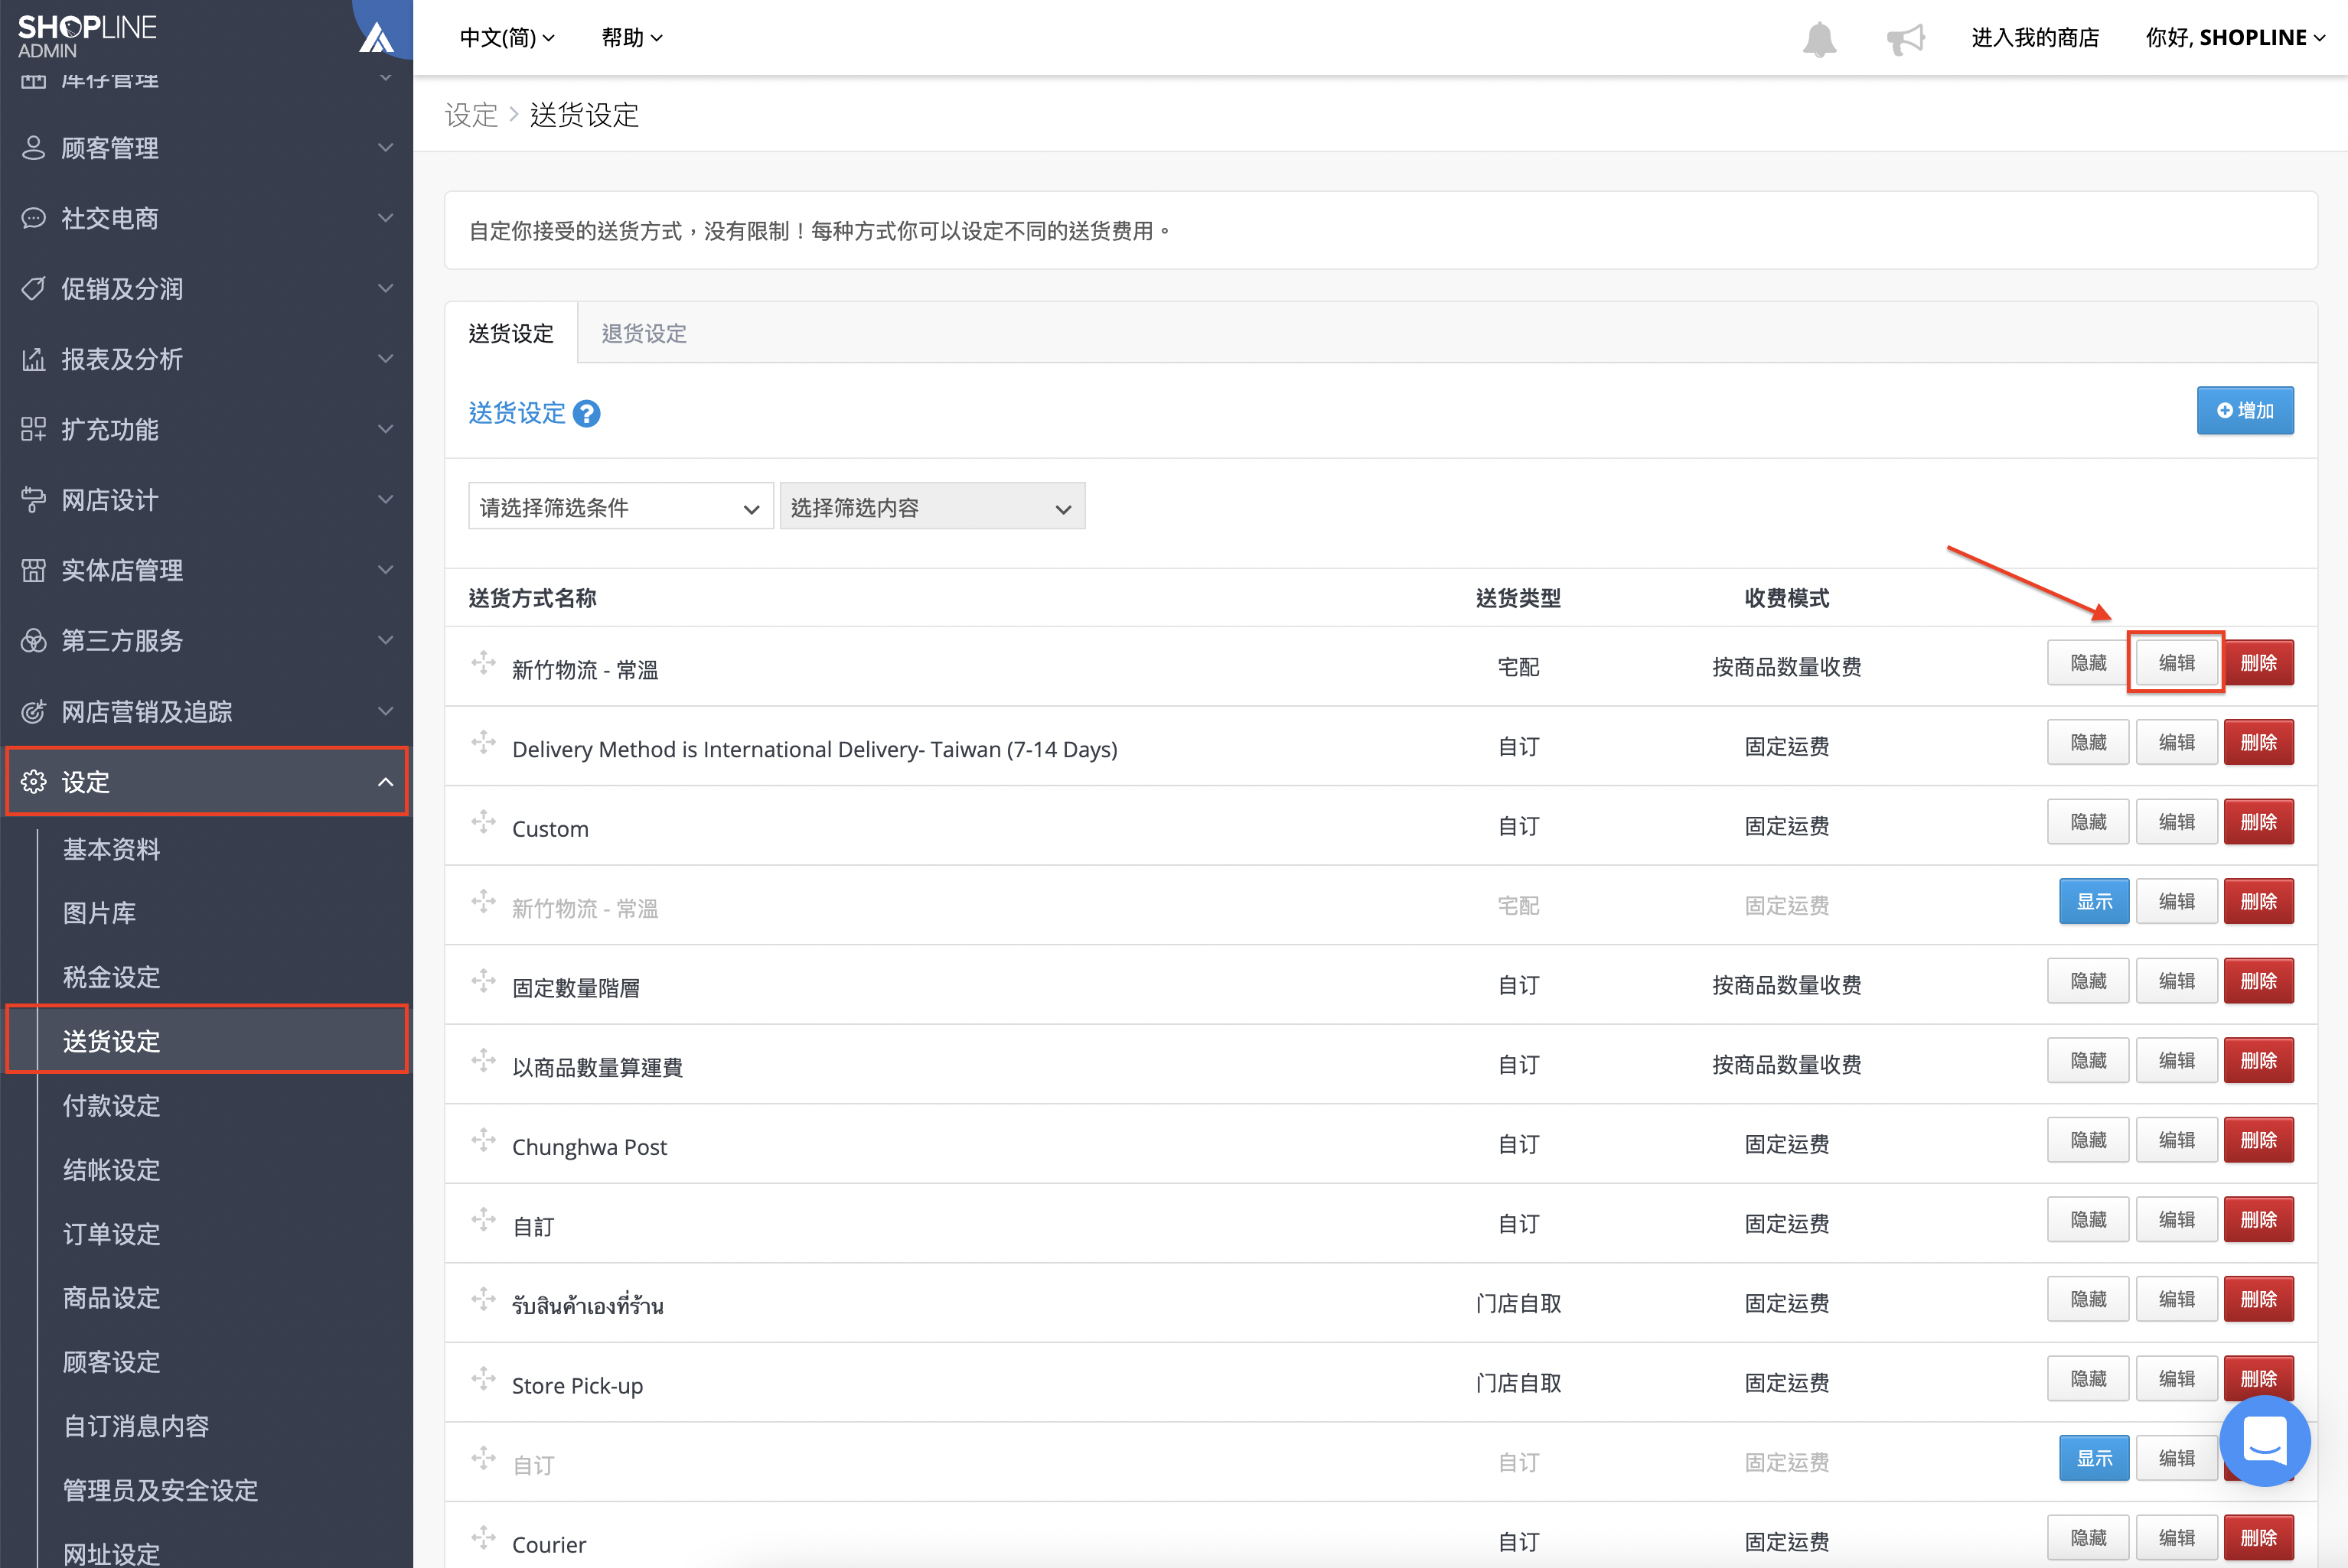2348x1568 pixels.
Task: Expand the 顾客管理 sidebar menu
Action: [206, 148]
